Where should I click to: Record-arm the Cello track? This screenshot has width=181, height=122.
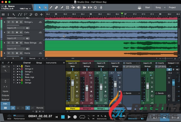pyautogui.click(x=17, y=32)
